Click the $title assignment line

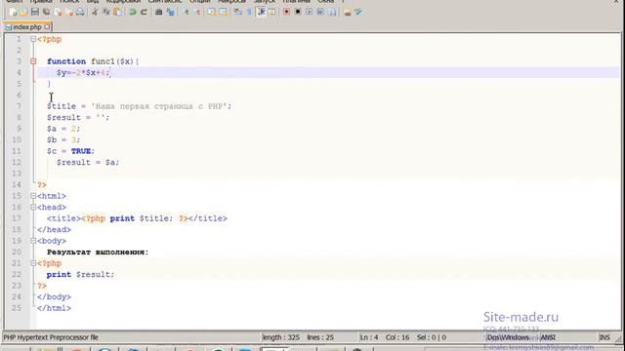pyautogui.click(x=139, y=106)
